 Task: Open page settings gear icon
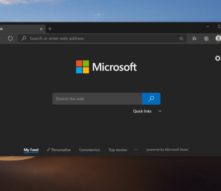218,58
